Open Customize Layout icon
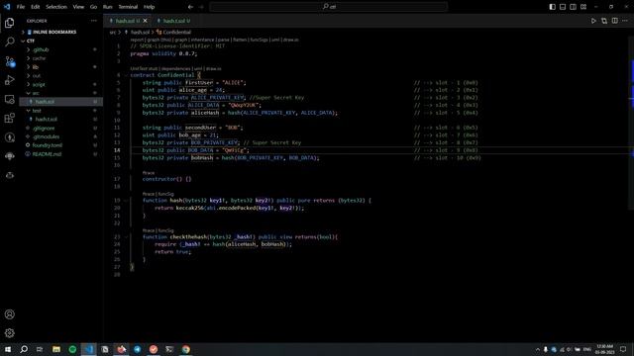Viewport: 634px width, 356px height. 583,7
